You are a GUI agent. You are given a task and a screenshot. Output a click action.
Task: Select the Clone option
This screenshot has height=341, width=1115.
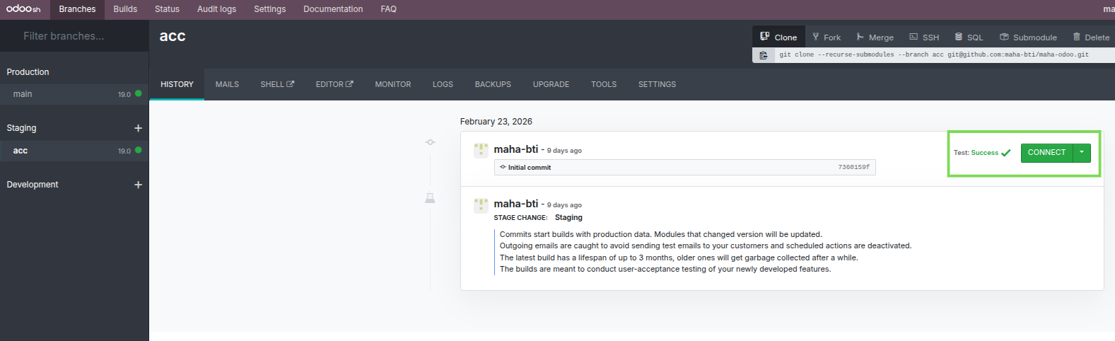[778, 37]
